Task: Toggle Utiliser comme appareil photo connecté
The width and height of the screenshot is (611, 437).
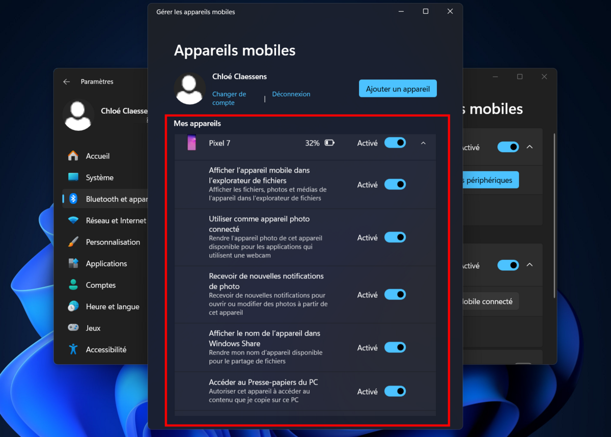Action: click(395, 237)
